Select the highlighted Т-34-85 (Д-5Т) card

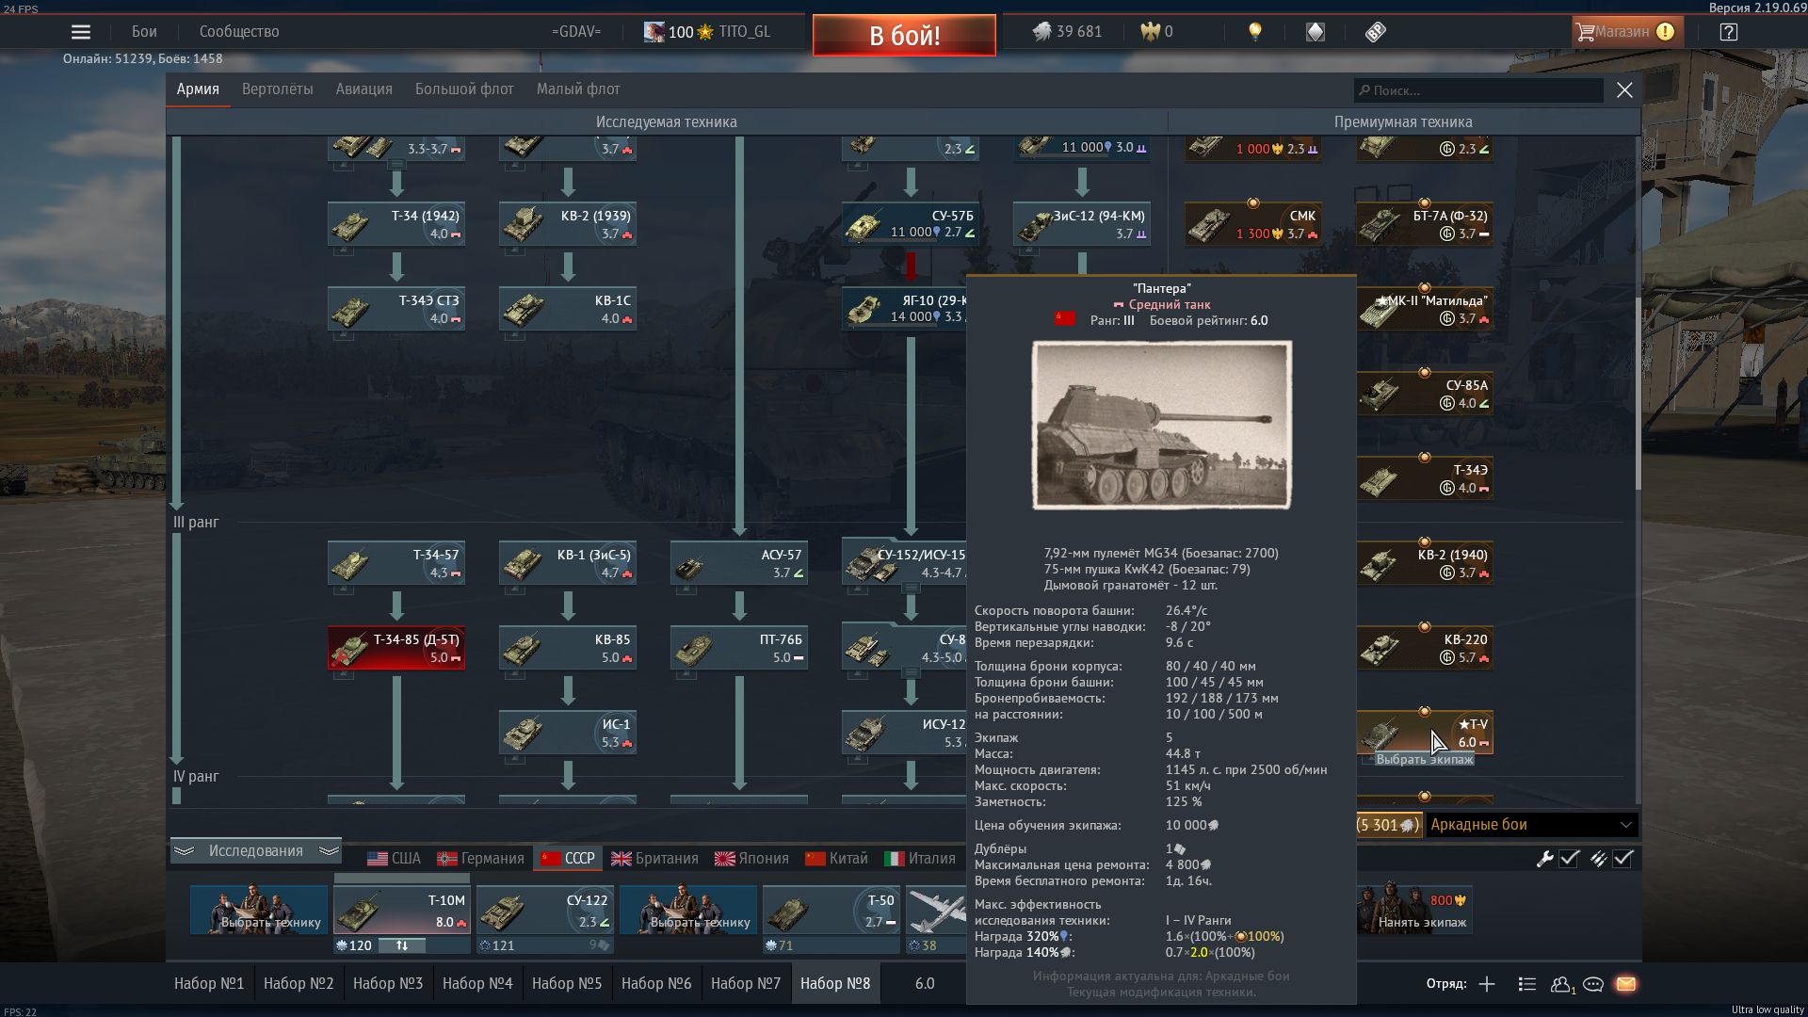396,648
